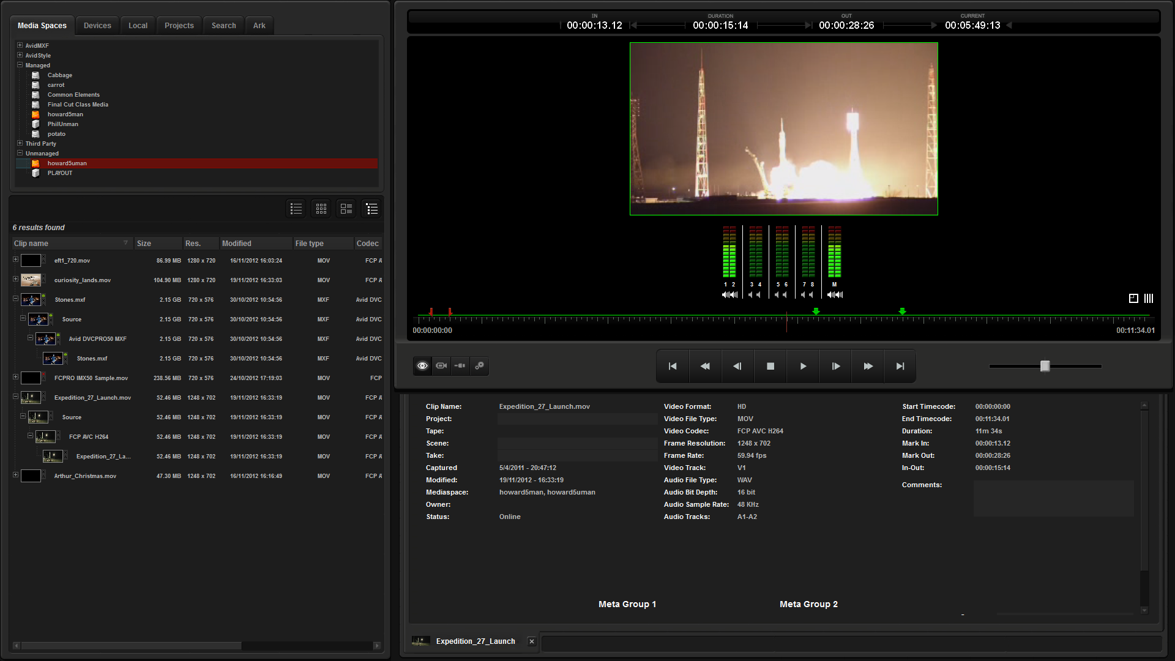Click the play button in transport controls
Screen dimensions: 1175x661
point(803,366)
